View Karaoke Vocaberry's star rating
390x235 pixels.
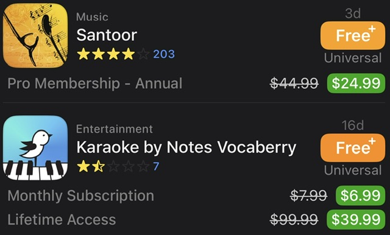pos(113,166)
